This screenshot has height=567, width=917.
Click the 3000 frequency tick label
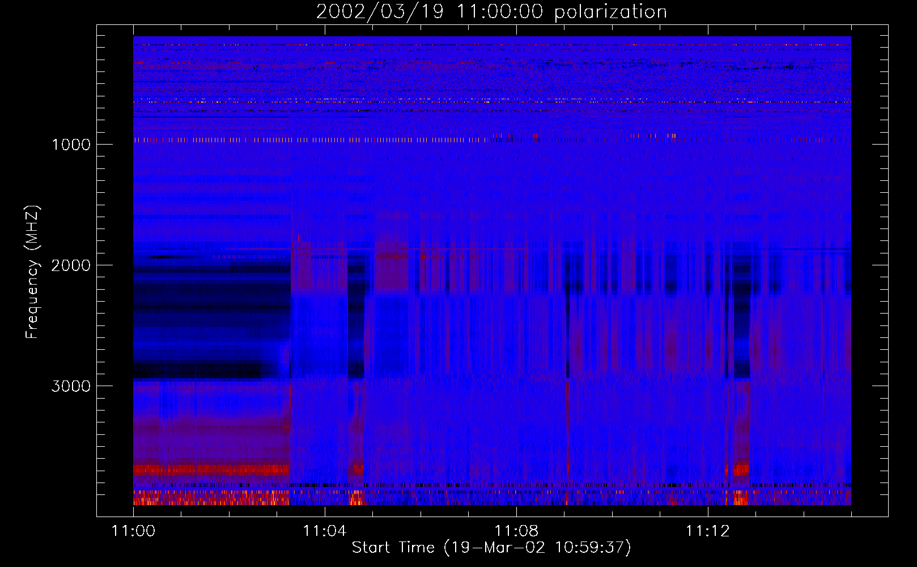point(71,386)
